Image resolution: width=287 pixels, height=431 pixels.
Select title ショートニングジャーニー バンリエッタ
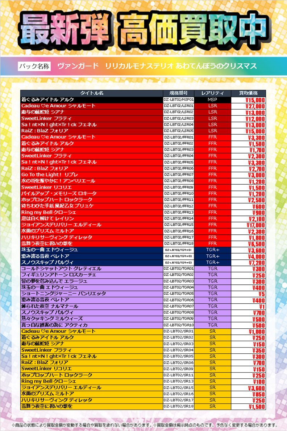(63, 294)
